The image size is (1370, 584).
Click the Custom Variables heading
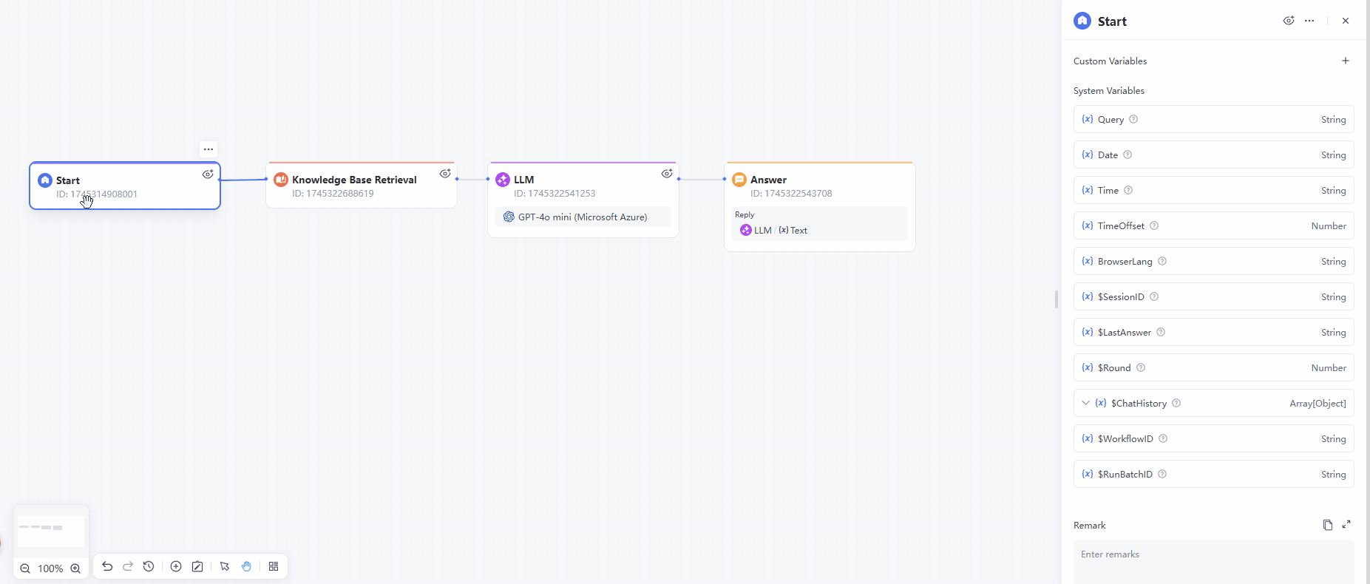pos(1110,61)
